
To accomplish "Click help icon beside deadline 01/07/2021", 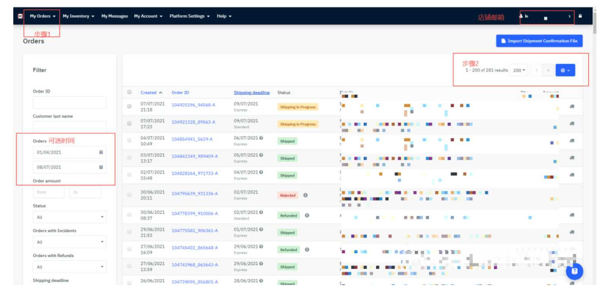I will pyautogui.click(x=261, y=229).
